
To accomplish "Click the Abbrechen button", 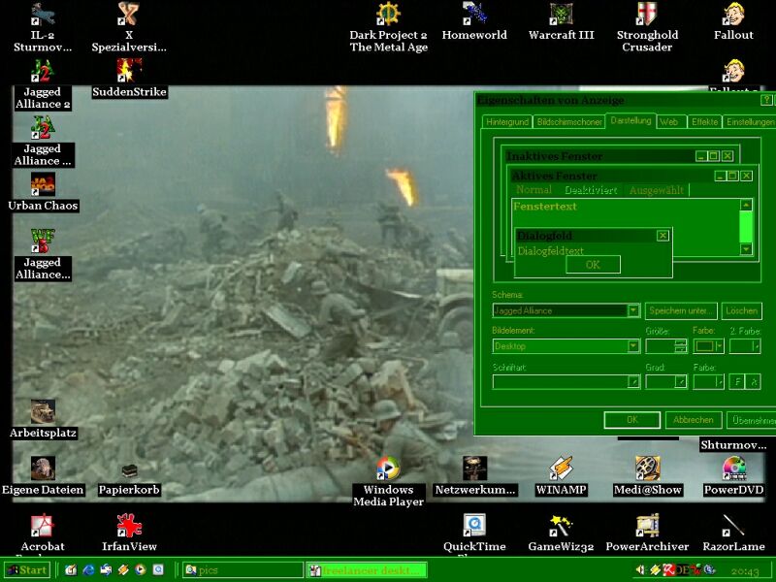I will [694, 420].
